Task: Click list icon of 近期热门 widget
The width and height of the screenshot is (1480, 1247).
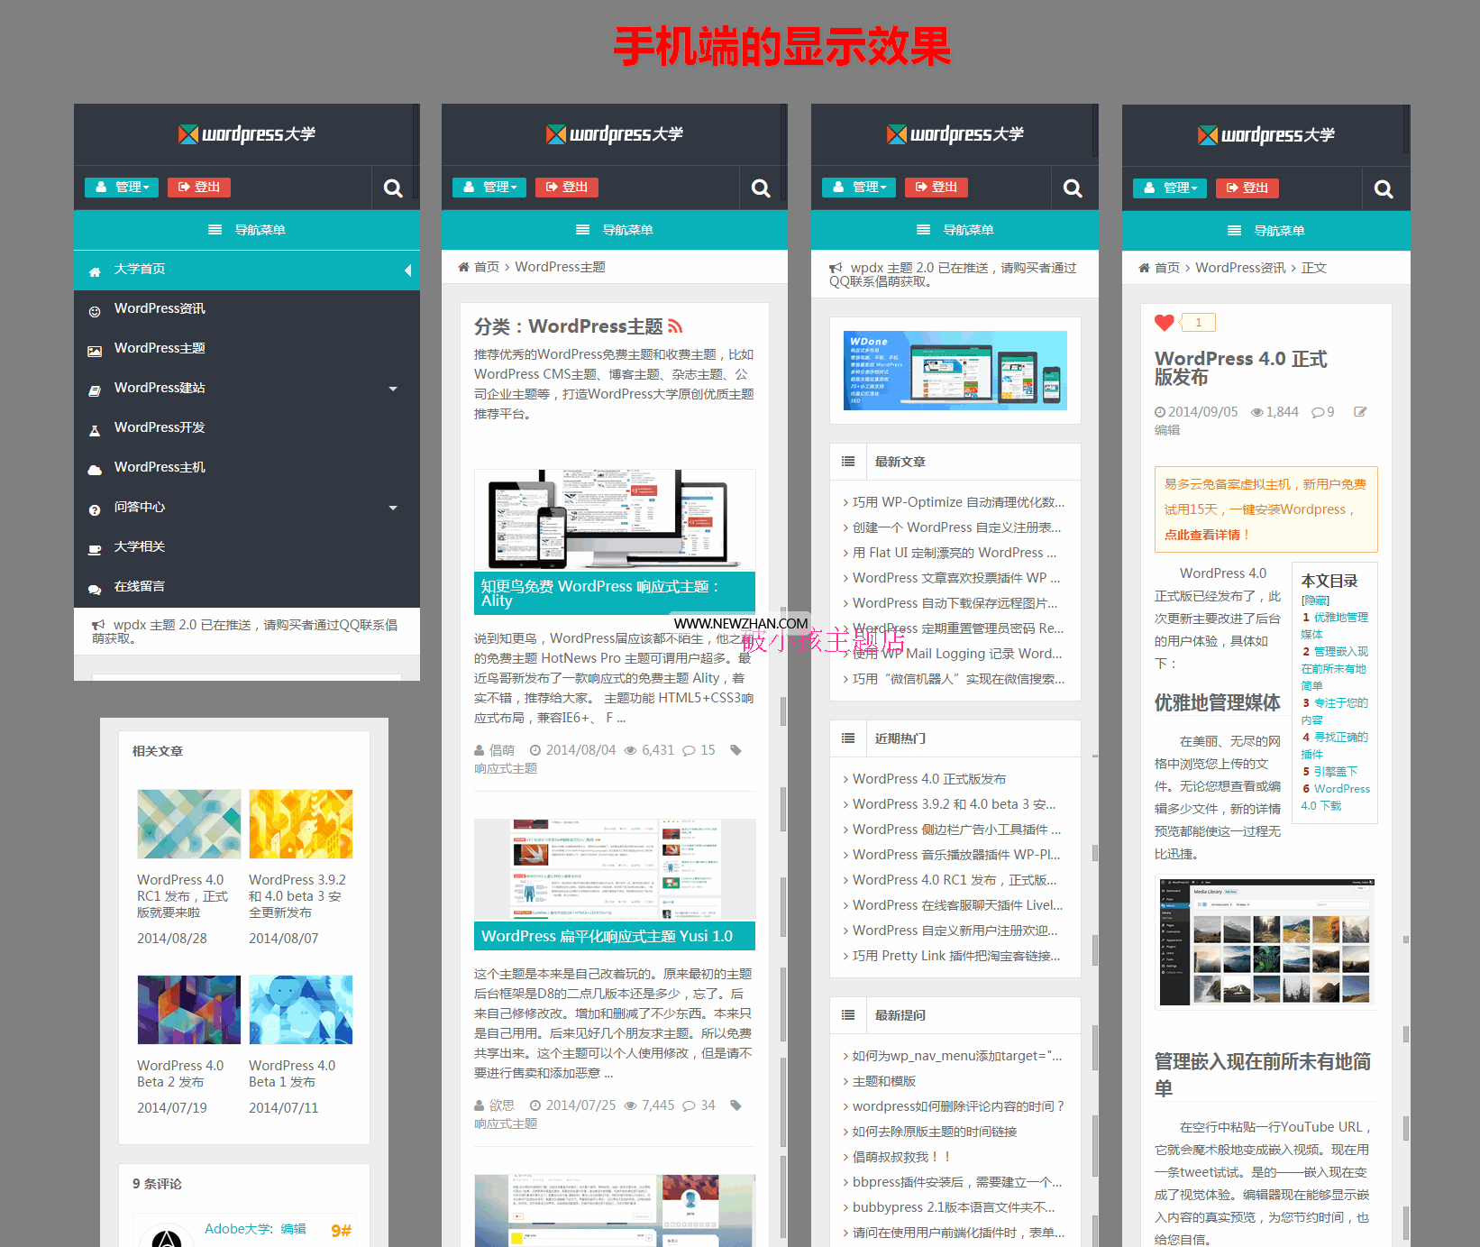Action: 848,738
